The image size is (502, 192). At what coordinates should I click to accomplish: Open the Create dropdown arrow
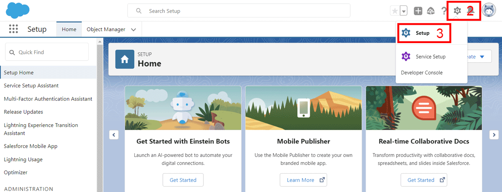click(482, 56)
